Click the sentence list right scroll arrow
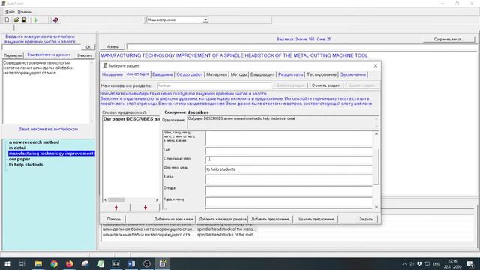480x270 pixels. 157,200
